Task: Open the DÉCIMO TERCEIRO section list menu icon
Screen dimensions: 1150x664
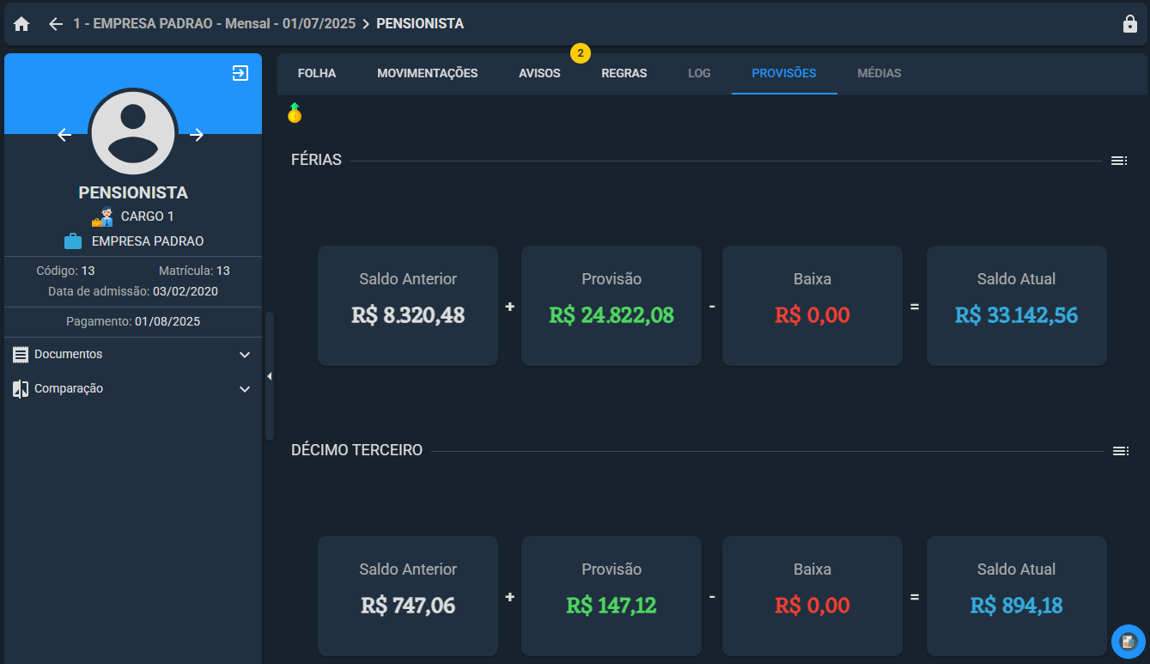Action: coord(1119,451)
